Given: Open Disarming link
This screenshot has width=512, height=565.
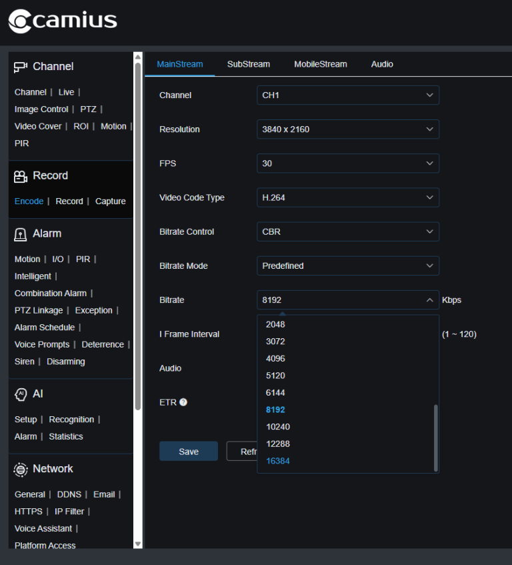Looking at the screenshot, I should pyautogui.click(x=66, y=362).
